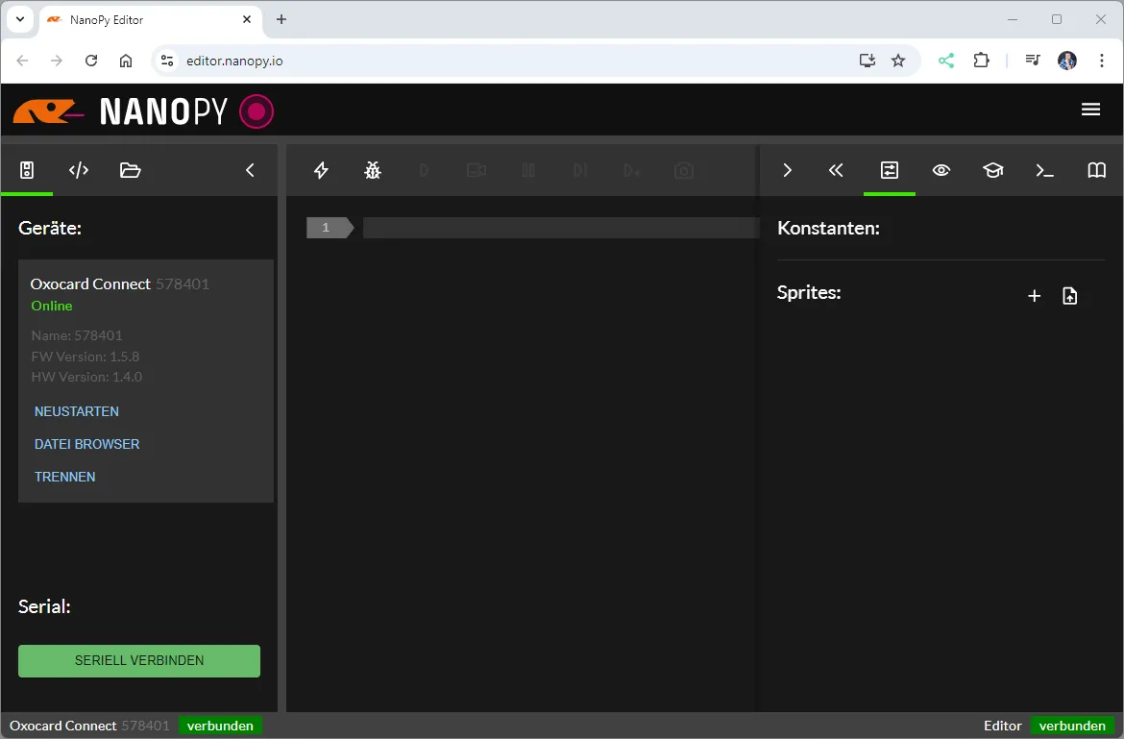Add a new sprite with plus icon
The height and width of the screenshot is (739, 1124).
coord(1035,296)
